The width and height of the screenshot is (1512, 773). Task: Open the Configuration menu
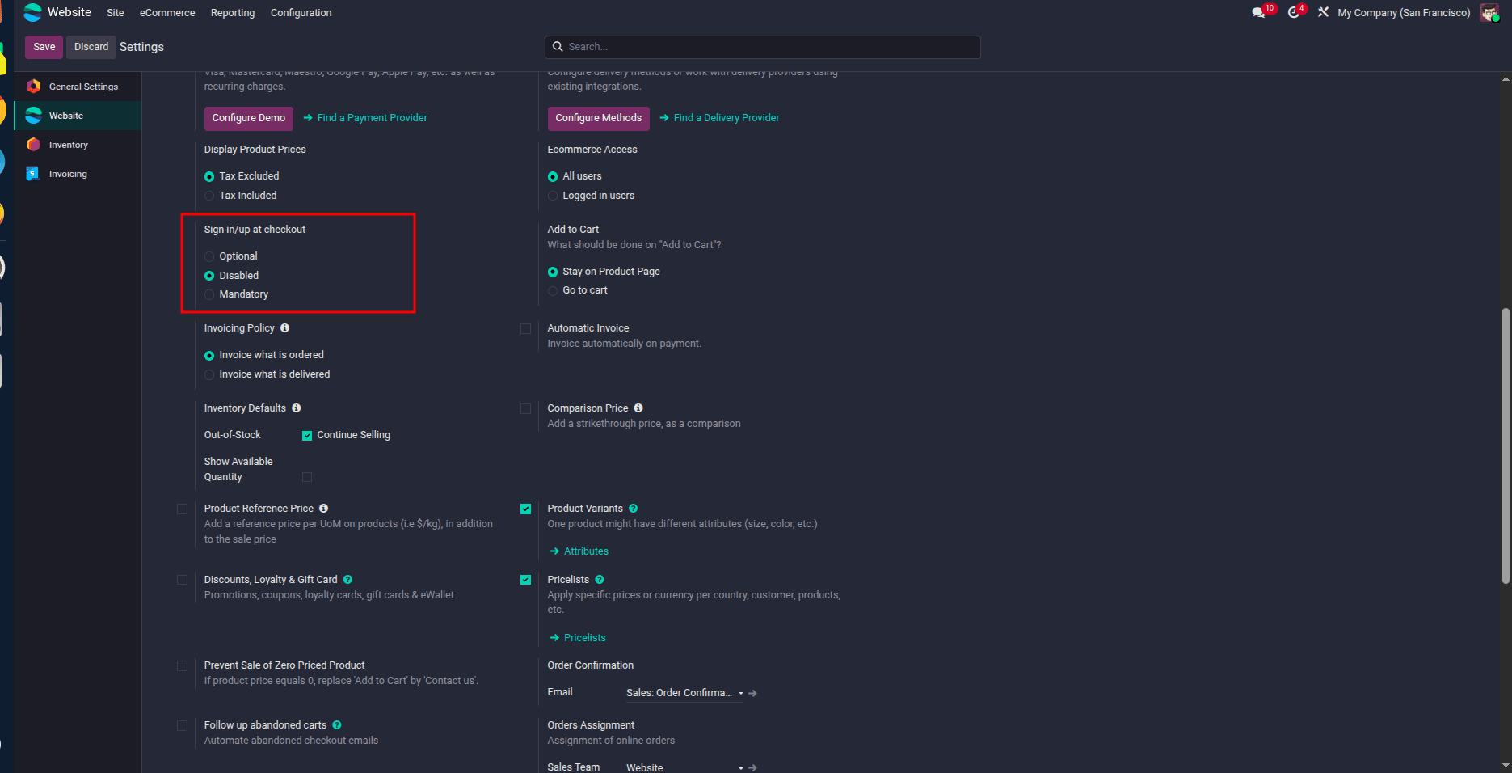coord(301,13)
